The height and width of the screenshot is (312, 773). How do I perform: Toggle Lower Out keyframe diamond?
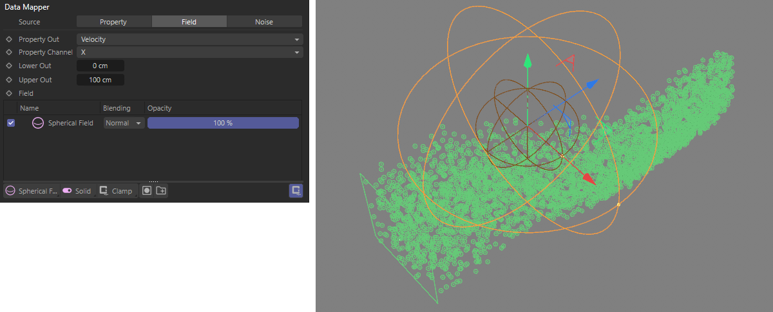pos(9,66)
